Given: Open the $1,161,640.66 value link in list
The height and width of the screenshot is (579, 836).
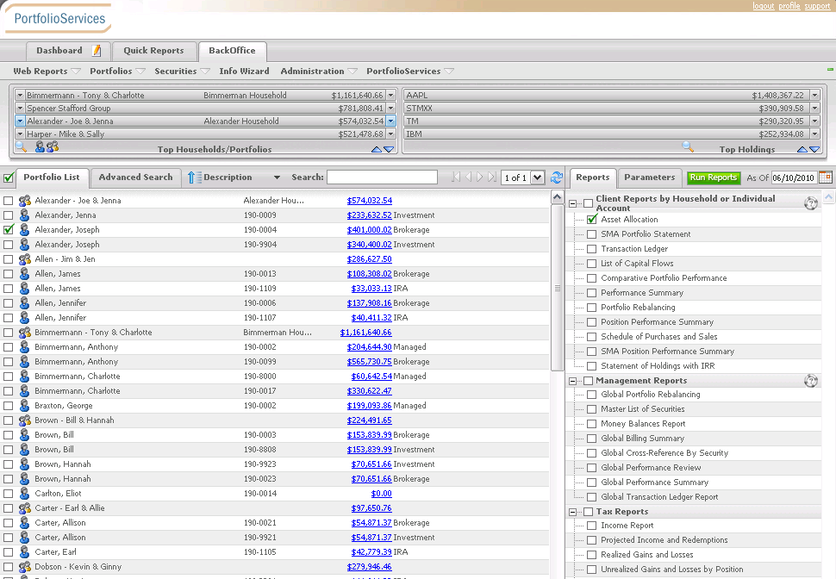Looking at the screenshot, I should [x=365, y=333].
